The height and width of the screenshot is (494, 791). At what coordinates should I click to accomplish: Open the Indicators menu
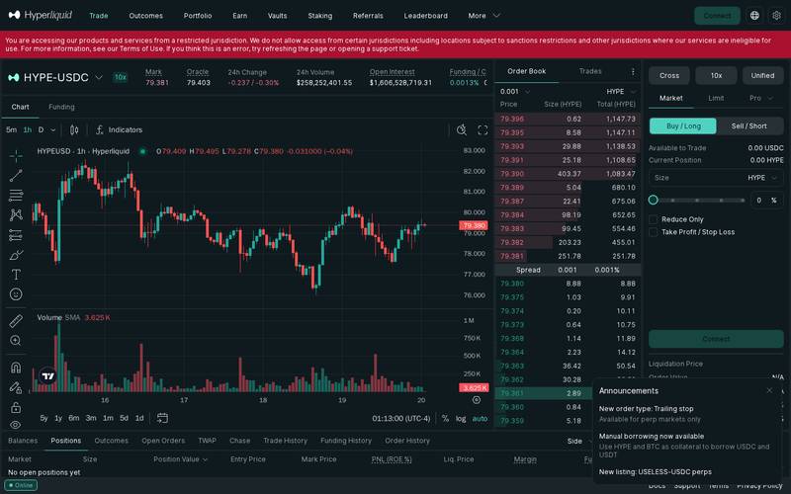tap(119, 130)
